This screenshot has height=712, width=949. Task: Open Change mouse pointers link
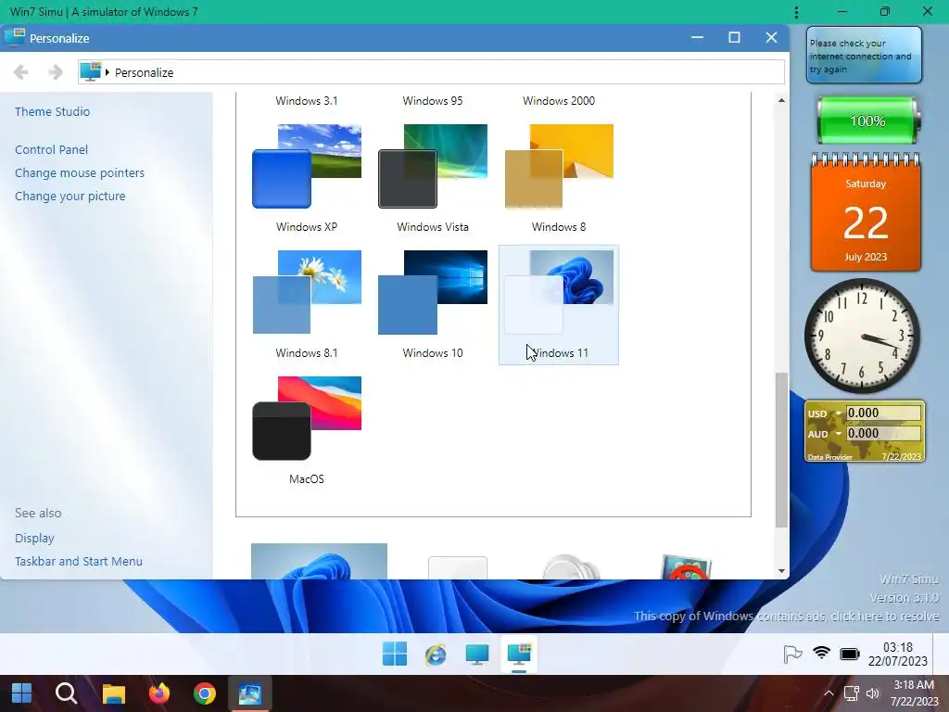[x=80, y=173]
